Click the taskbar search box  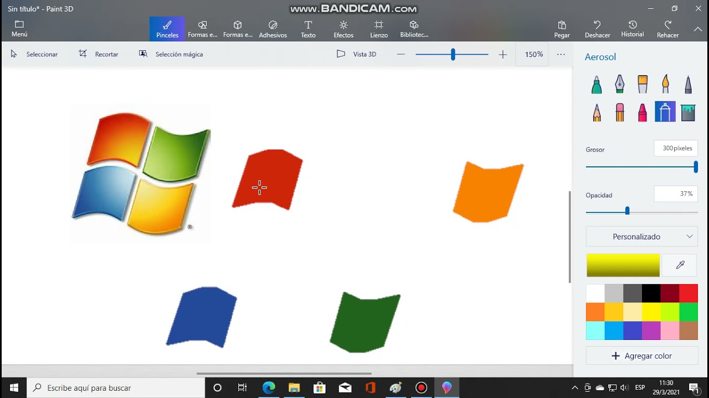pos(116,388)
